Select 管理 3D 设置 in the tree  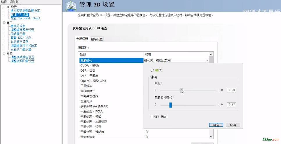[19, 14]
